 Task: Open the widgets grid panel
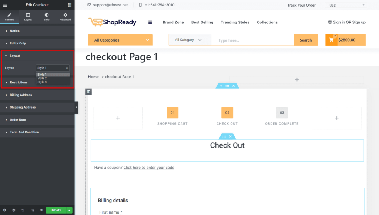tap(70, 5)
